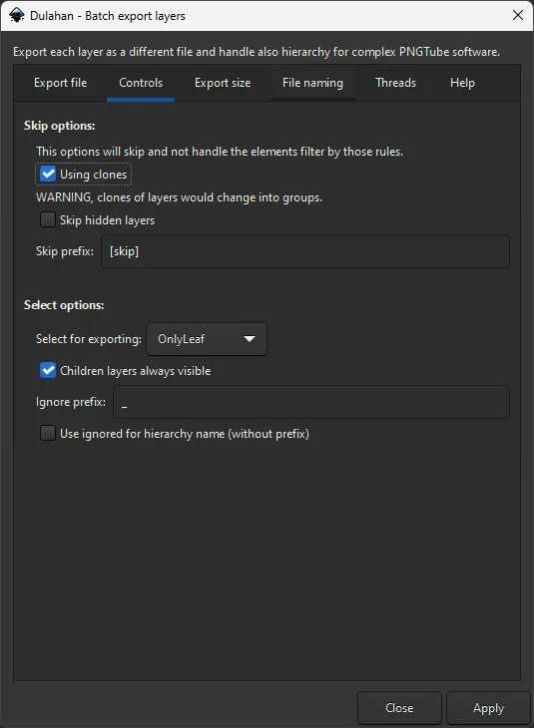Click the Close button
This screenshot has width=534, height=728.
click(399, 708)
